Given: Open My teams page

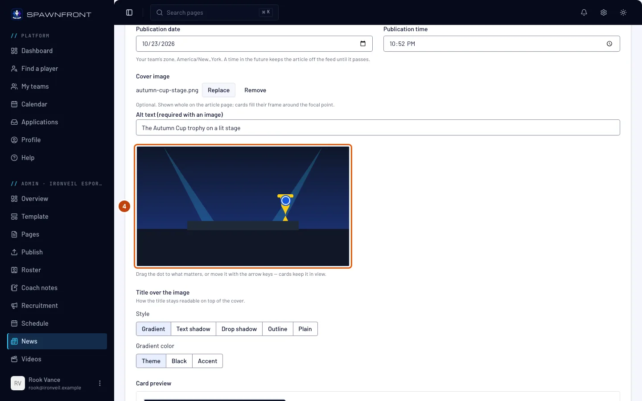Looking at the screenshot, I should (x=57, y=86).
